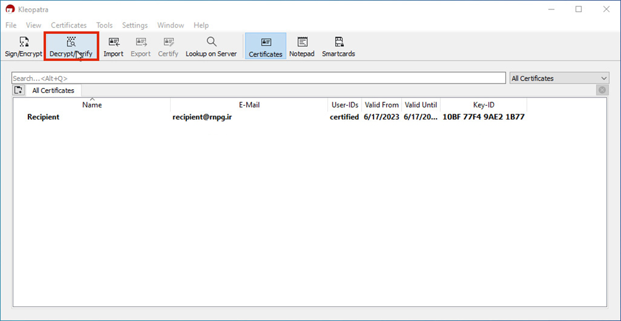Sort by the Valid Until column header

pos(421,105)
